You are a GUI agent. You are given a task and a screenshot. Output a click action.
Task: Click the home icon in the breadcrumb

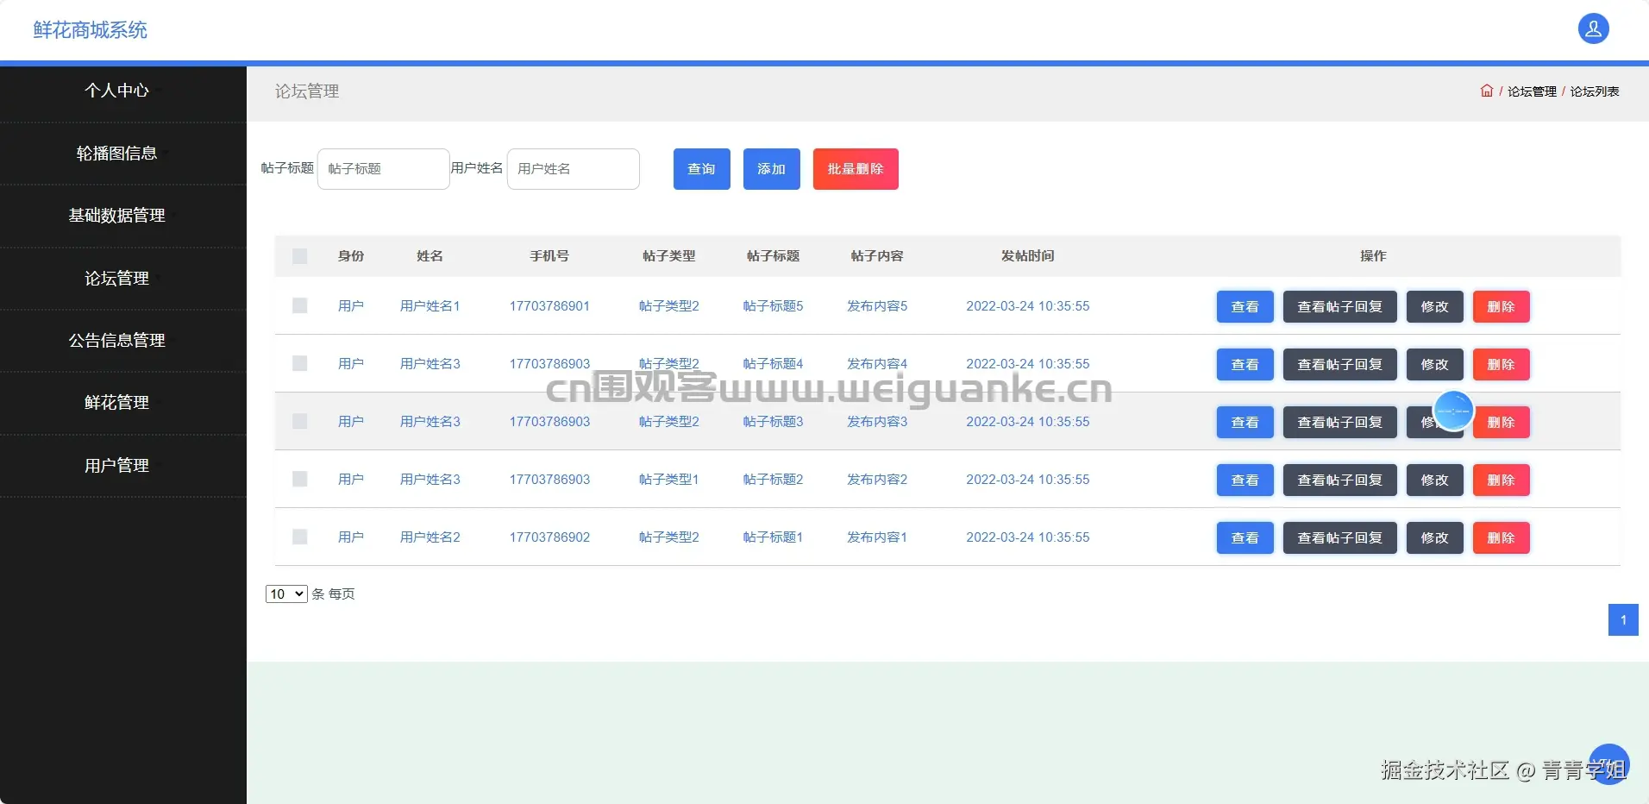(x=1487, y=91)
